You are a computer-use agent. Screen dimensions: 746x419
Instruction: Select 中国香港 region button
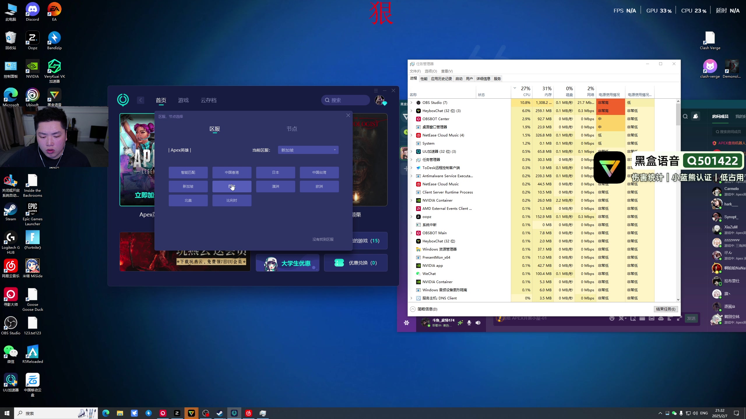[232, 172]
